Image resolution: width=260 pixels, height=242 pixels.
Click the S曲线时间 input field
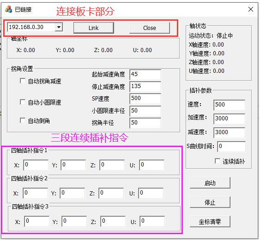pos(231,147)
